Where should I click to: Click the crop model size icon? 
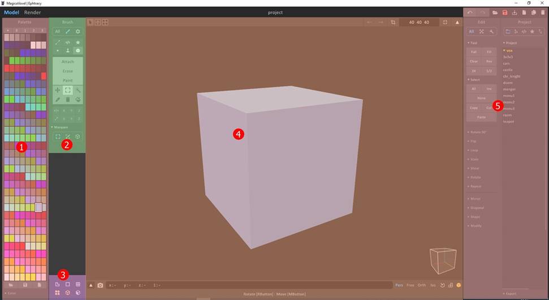[x=394, y=22]
